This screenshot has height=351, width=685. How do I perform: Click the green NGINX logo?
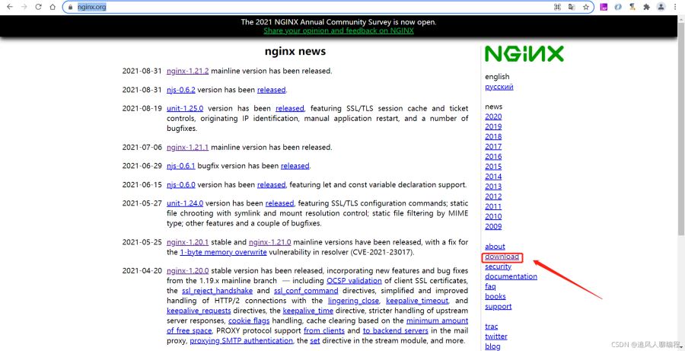(524, 54)
